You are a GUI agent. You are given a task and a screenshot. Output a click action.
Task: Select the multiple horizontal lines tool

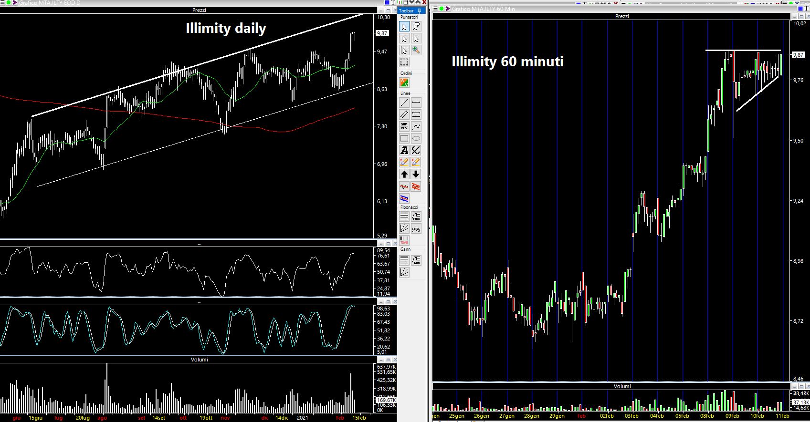click(x=416, y=114)
